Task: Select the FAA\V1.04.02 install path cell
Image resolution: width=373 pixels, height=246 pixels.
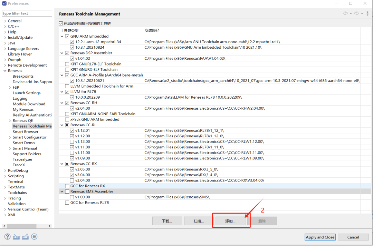Action: [x=185, y=58]
